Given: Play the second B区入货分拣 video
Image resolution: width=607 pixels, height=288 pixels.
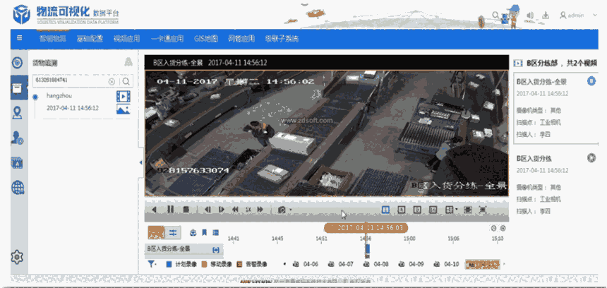Looking at the screenshot, I should [591, 157].
